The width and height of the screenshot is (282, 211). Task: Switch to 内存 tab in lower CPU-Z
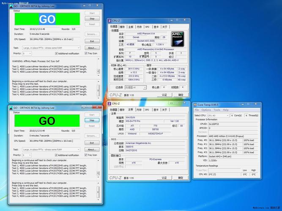point(139,110)
